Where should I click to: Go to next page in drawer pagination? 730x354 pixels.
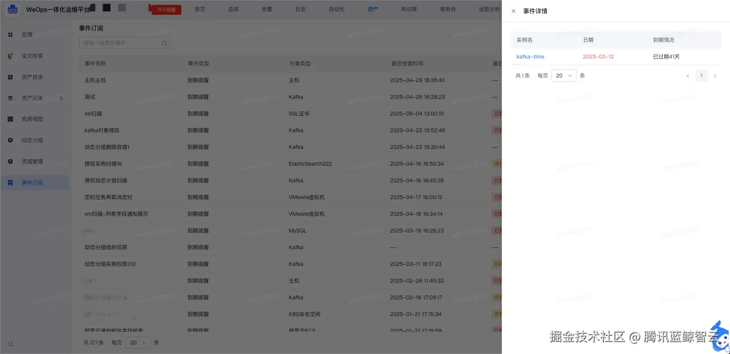715,76
